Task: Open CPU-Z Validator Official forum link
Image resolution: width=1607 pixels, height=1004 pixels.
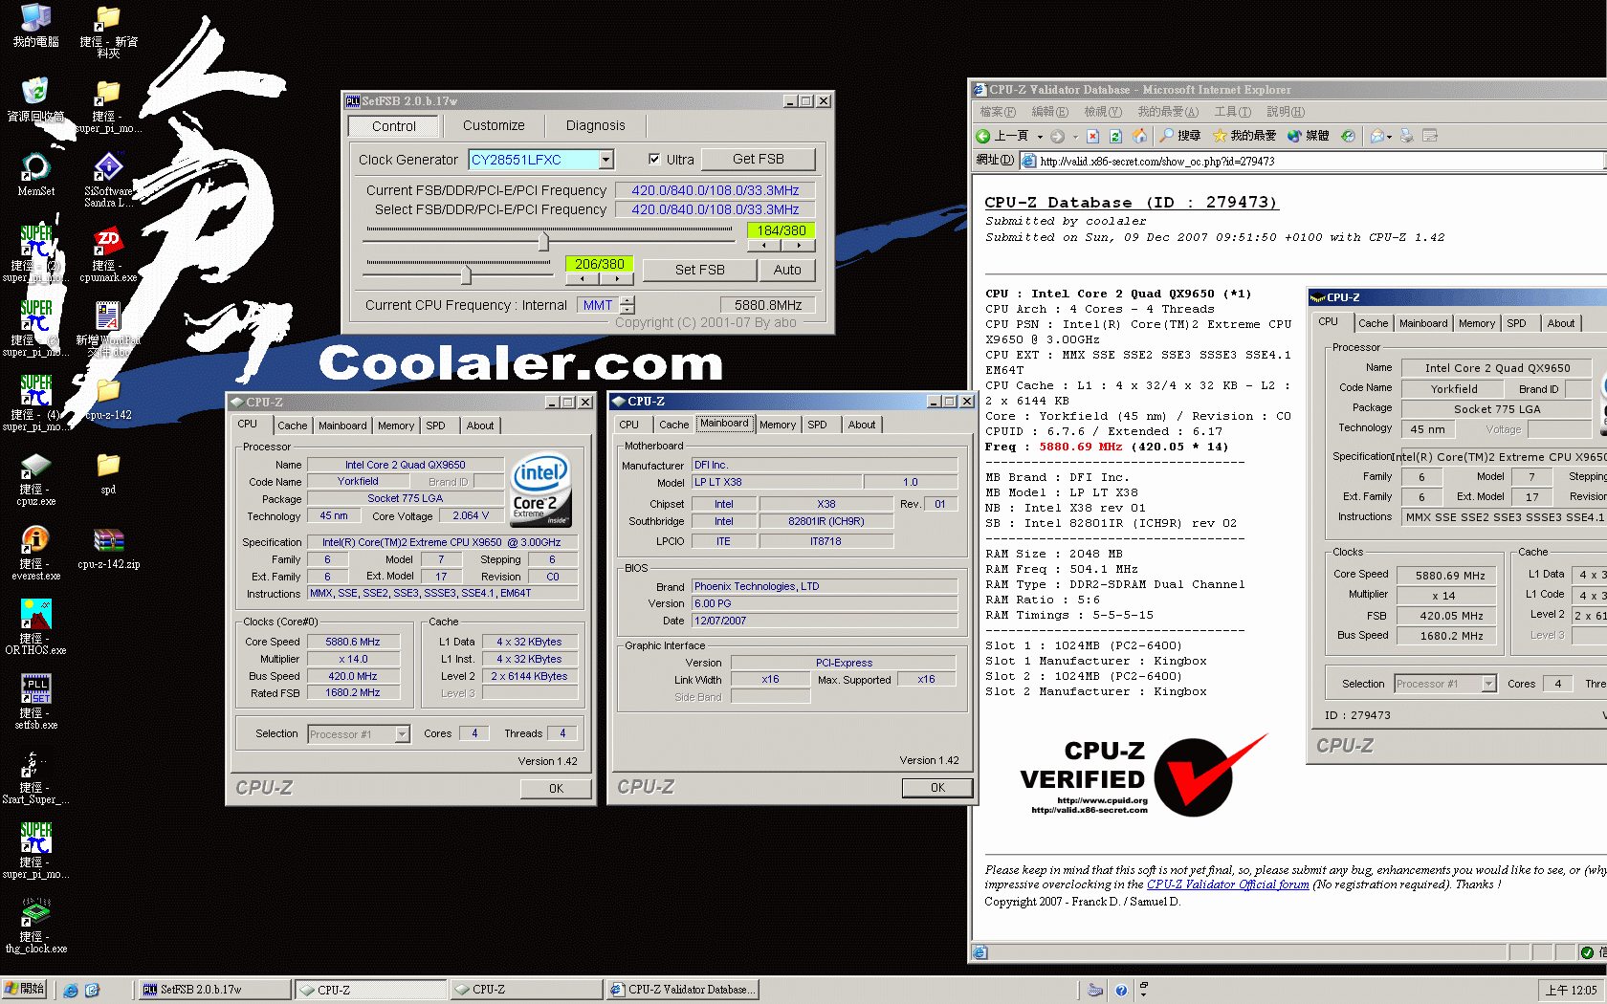Action: coord(1227,884)
